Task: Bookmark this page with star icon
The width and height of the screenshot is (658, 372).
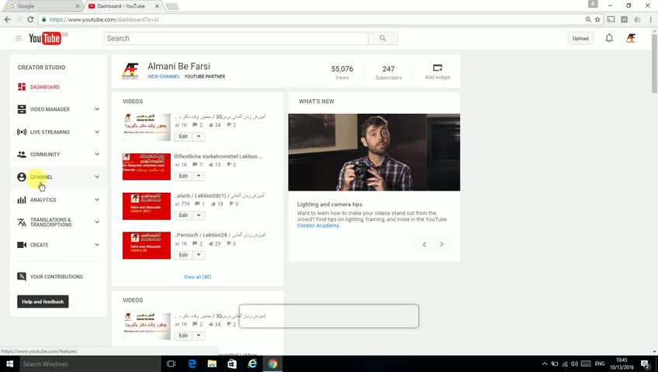Action: click(597, 19)
